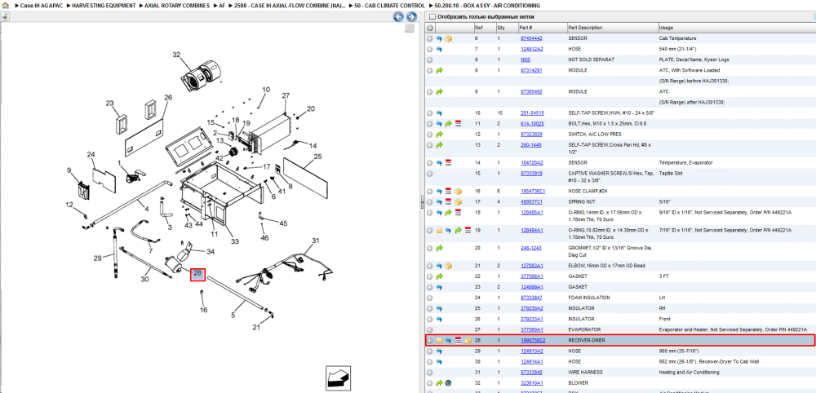Go to next diagram with right arrow
Image resolution: width=816 pixels, height=393 pixels.
[410, 16]
